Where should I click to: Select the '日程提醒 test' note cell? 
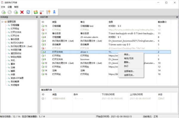87,26
